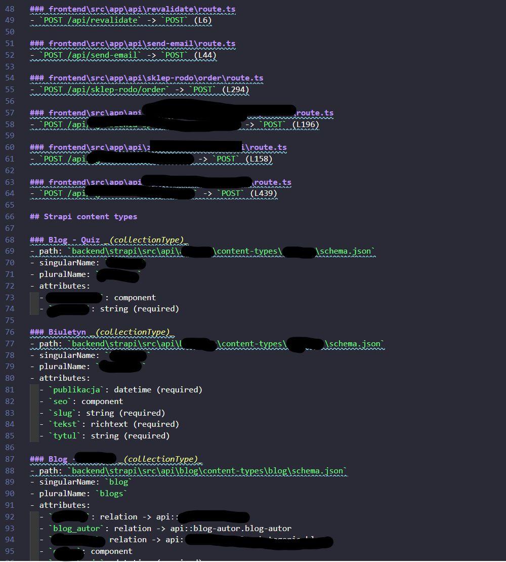Click the 'publikacja' datetime attribute line

[120, 389]
